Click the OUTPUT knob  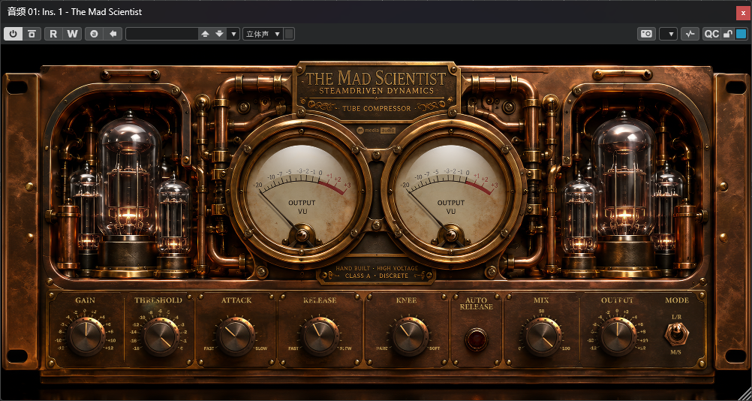click(x=617, y=336)
